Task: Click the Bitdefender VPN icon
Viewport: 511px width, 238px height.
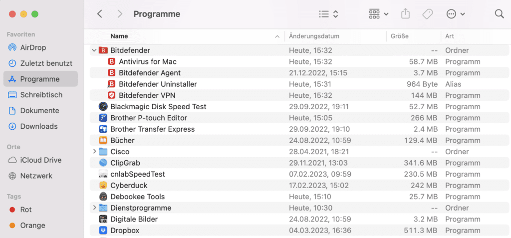Action: 111,95
